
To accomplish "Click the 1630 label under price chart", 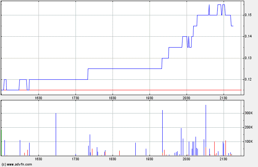I will point(39,98).
